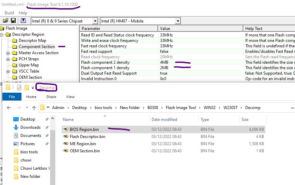The width and height of the screenshot is (295, 185).
Task: Click the Parameter column header
Action: 119,28
